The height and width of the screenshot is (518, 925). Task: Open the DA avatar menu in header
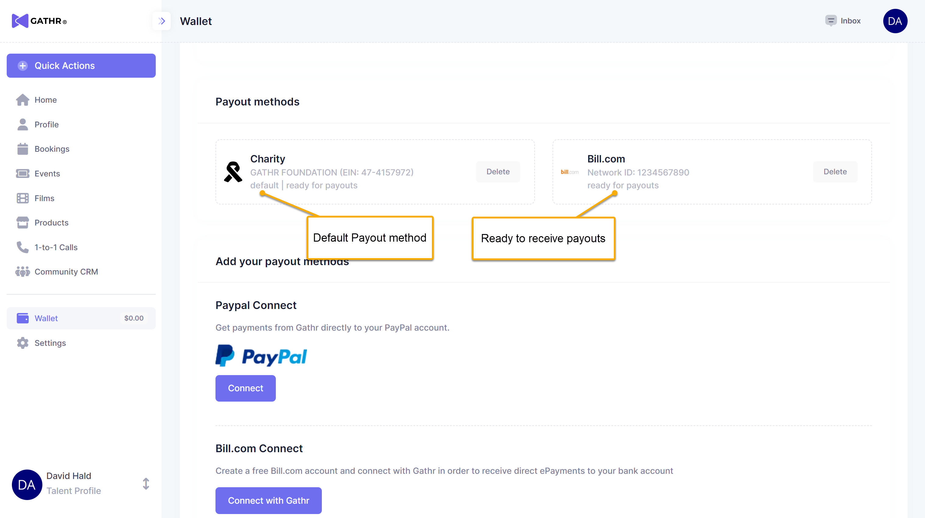(895, 21)
